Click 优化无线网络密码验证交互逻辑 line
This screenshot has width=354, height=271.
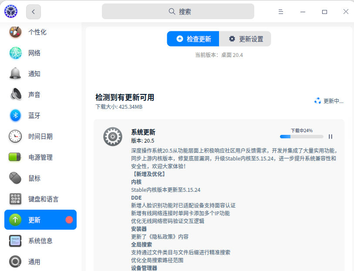click(x=168, y=221)
